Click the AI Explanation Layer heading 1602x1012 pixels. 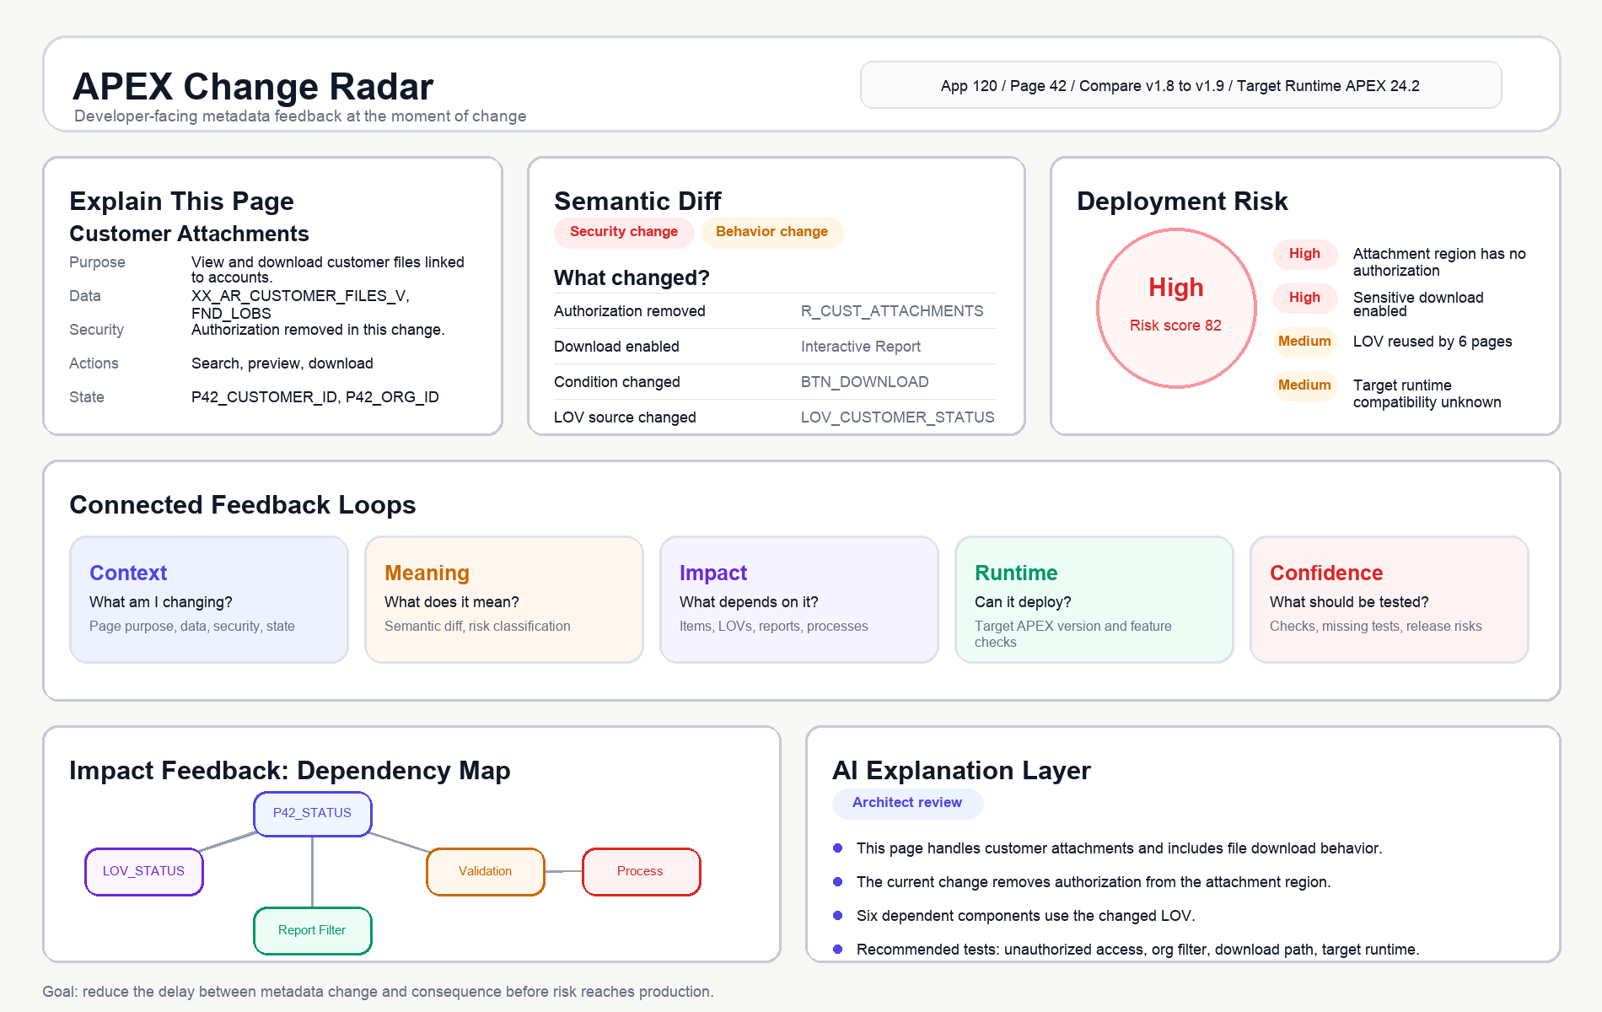point(961,770)
